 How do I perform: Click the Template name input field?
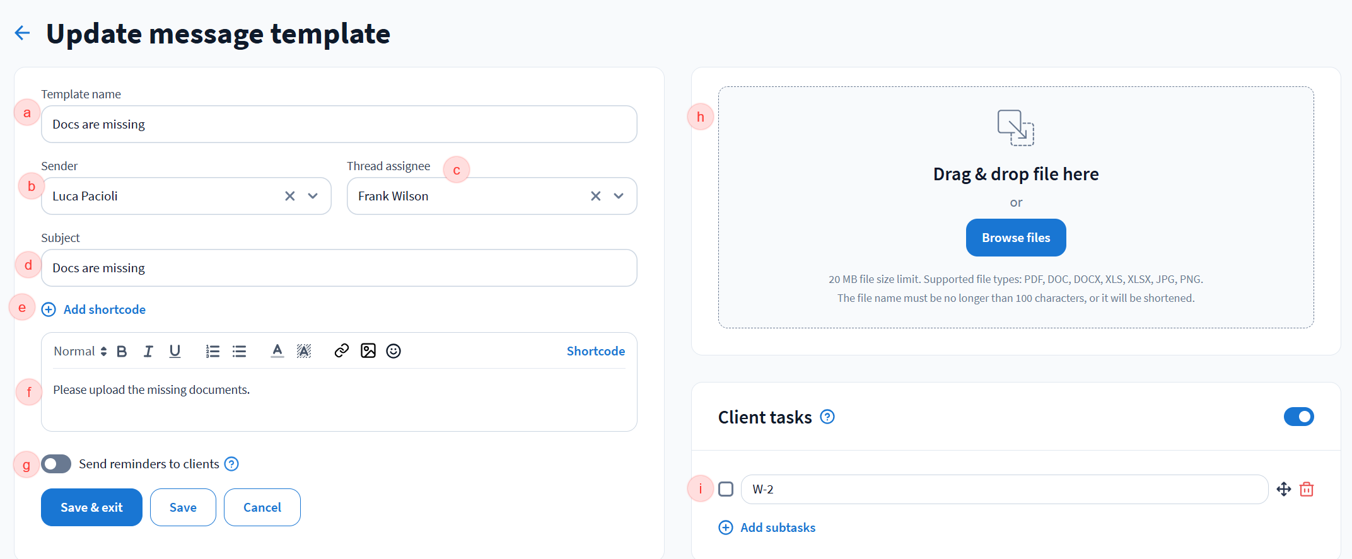(339, 124)
